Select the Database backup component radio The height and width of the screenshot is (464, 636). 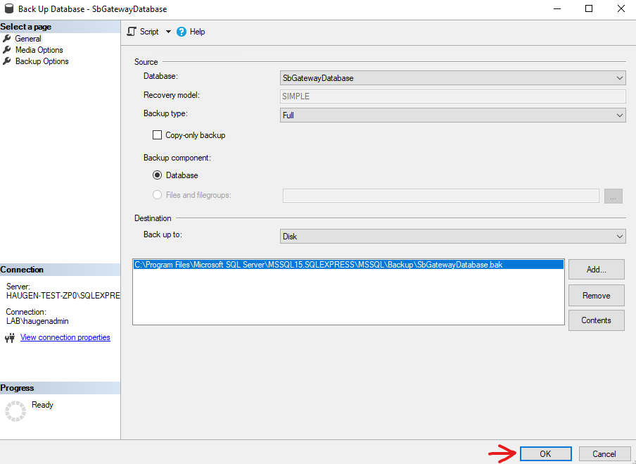pyautogui.click(x=156, y=175)
